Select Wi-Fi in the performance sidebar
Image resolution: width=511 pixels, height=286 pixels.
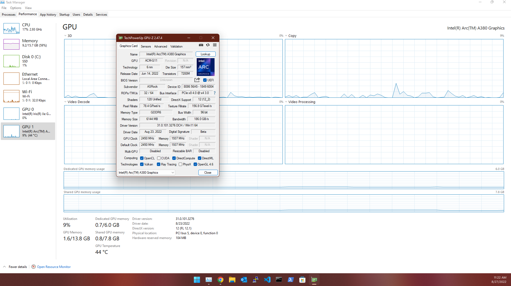[x=28, y=96]
